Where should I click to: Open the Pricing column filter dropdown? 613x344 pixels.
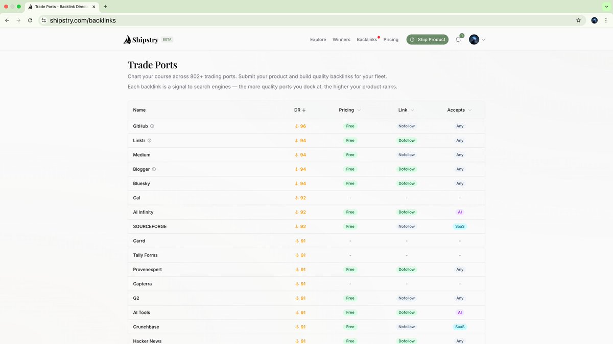[x=350, y=110]
